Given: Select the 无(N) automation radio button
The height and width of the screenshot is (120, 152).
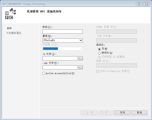Looking at the screenshot, I should (99, 49).
